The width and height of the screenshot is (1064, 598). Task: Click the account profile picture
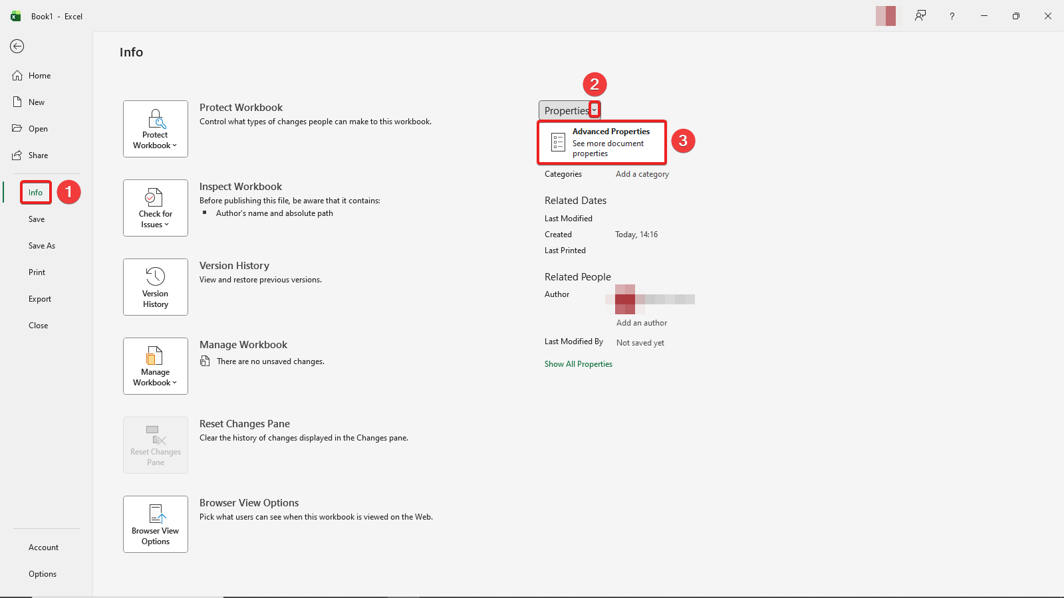(886, 15)
